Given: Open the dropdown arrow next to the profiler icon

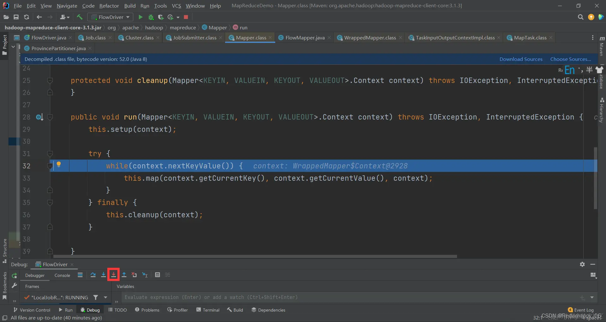Looking at the screenshot, I should click(178, 17).
